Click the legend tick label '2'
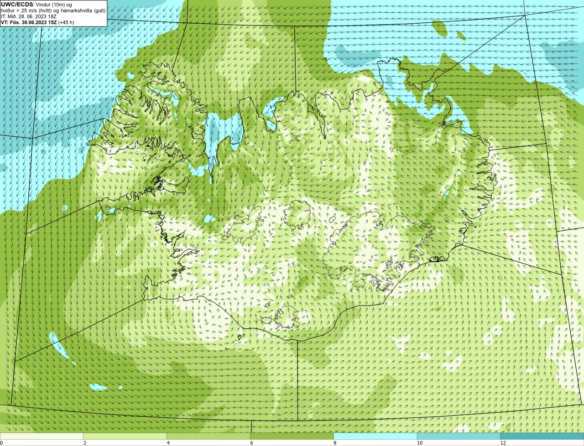 point(85,443)
